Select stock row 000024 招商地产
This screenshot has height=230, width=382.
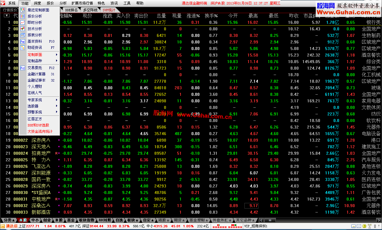click(191, 153)
